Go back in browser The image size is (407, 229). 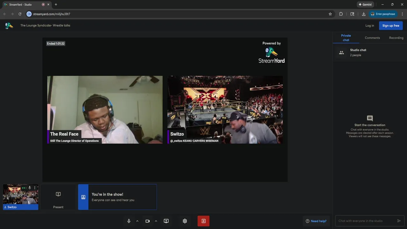(5, 14)
